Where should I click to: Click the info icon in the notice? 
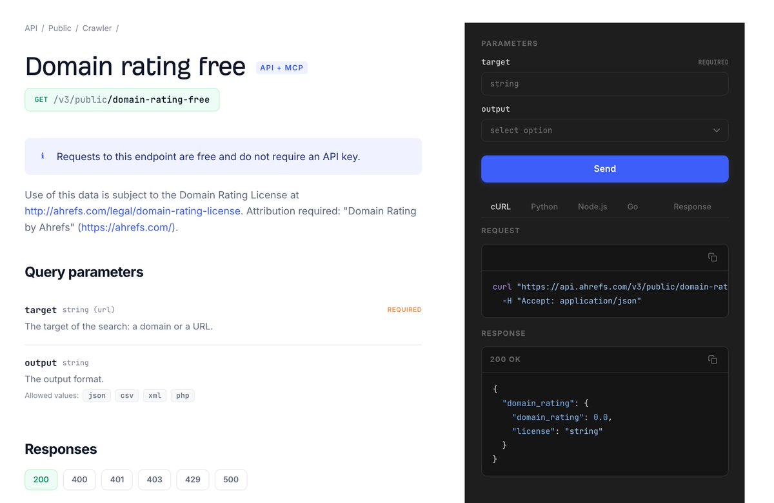43,156
